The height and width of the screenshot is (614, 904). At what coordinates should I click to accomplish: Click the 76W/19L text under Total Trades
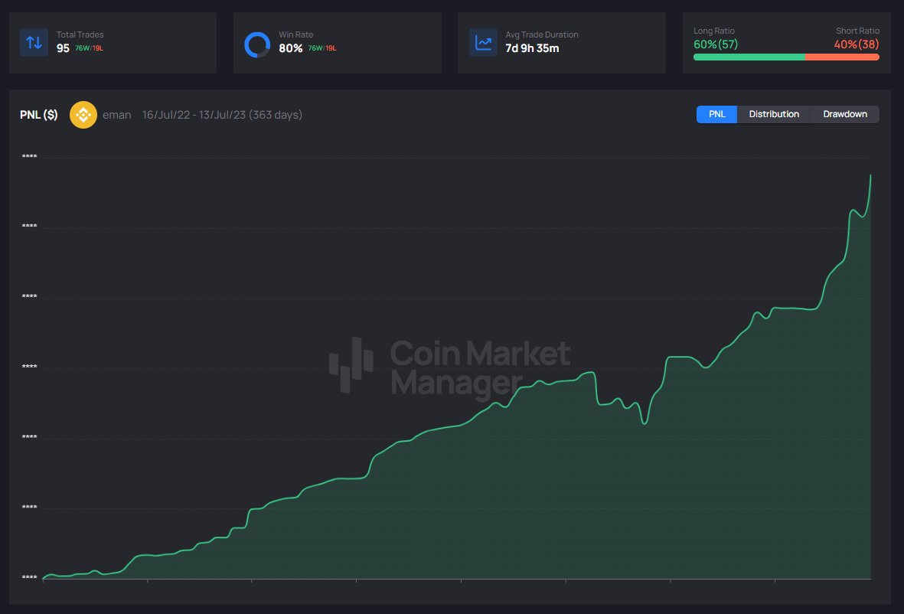[x=89, y=48]
